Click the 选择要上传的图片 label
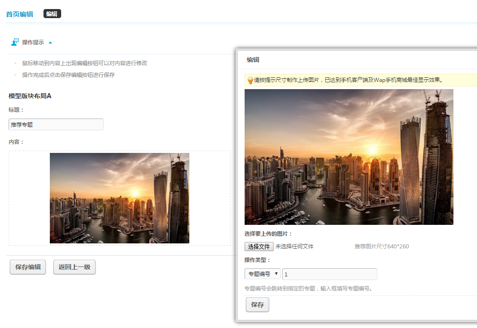 click(x=268, y=233)
